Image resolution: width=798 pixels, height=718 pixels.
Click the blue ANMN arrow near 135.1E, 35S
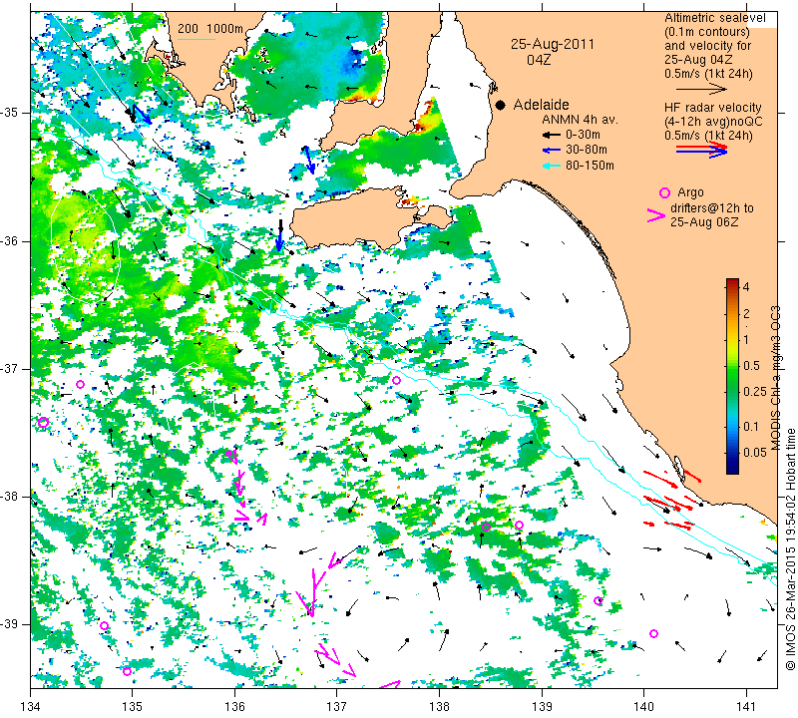142,115
